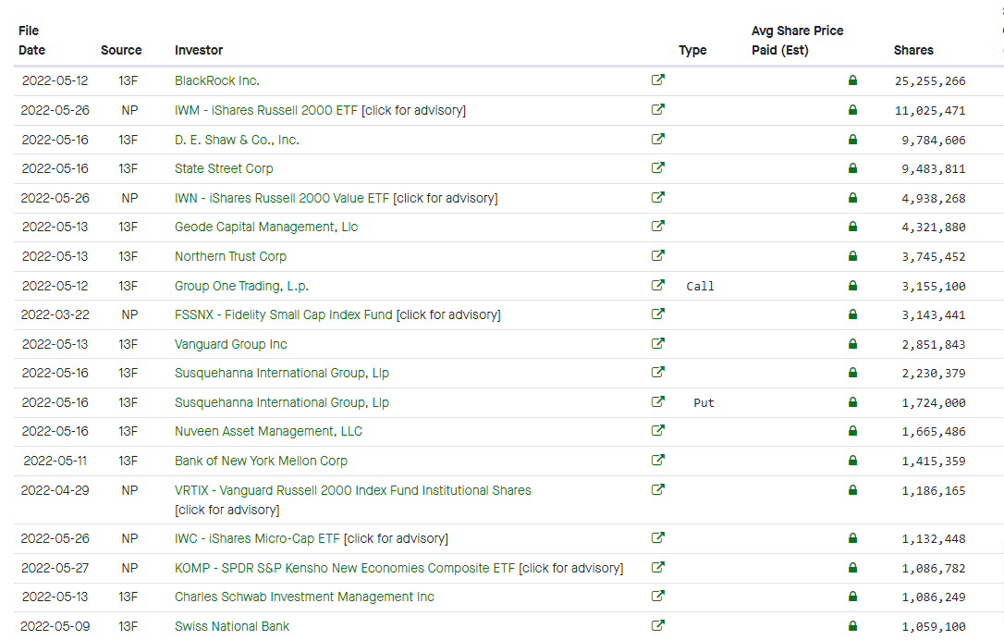1004x640 pixels.
Task: Select shares value 25,255,266
Action: point(930,80)
